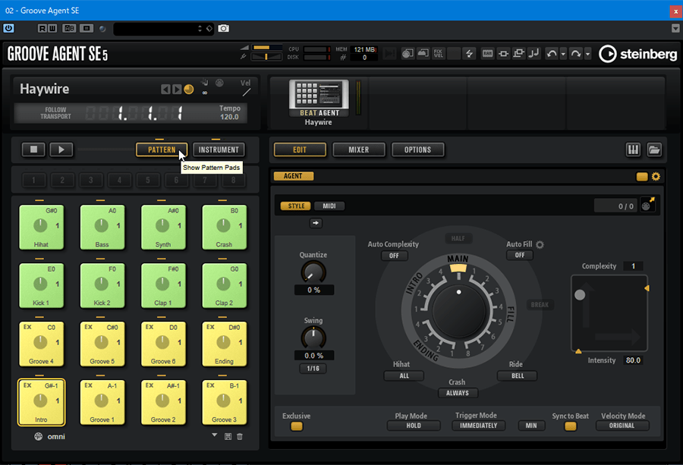
Task: Turn on Auto Complexity
Action: (x=393, y=256)
